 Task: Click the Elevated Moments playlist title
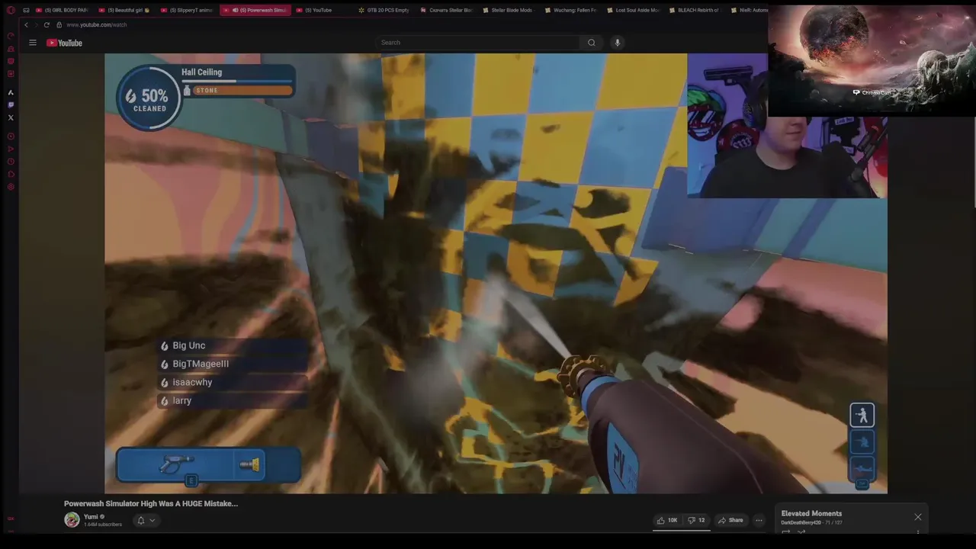(811, 513)
